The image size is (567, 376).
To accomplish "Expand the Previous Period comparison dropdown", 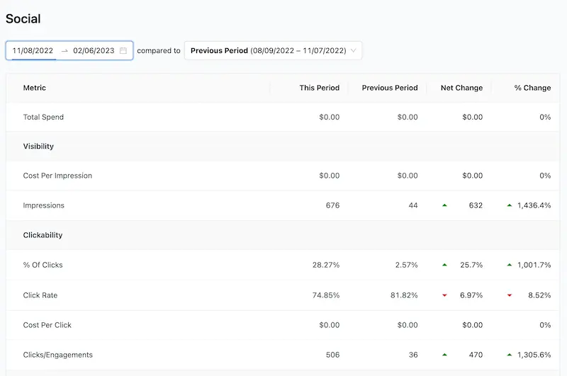I will click(273, 50).
